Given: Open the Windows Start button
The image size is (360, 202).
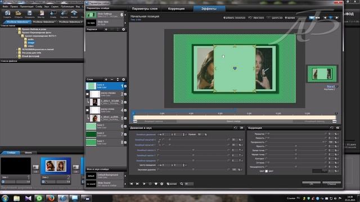Looking at the screenshot, I should 5,198.
